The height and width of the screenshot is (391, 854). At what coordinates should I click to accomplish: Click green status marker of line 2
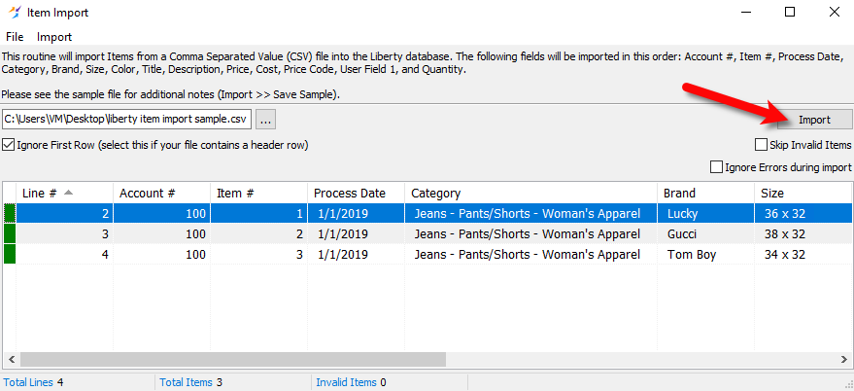[x=10, y=213]
